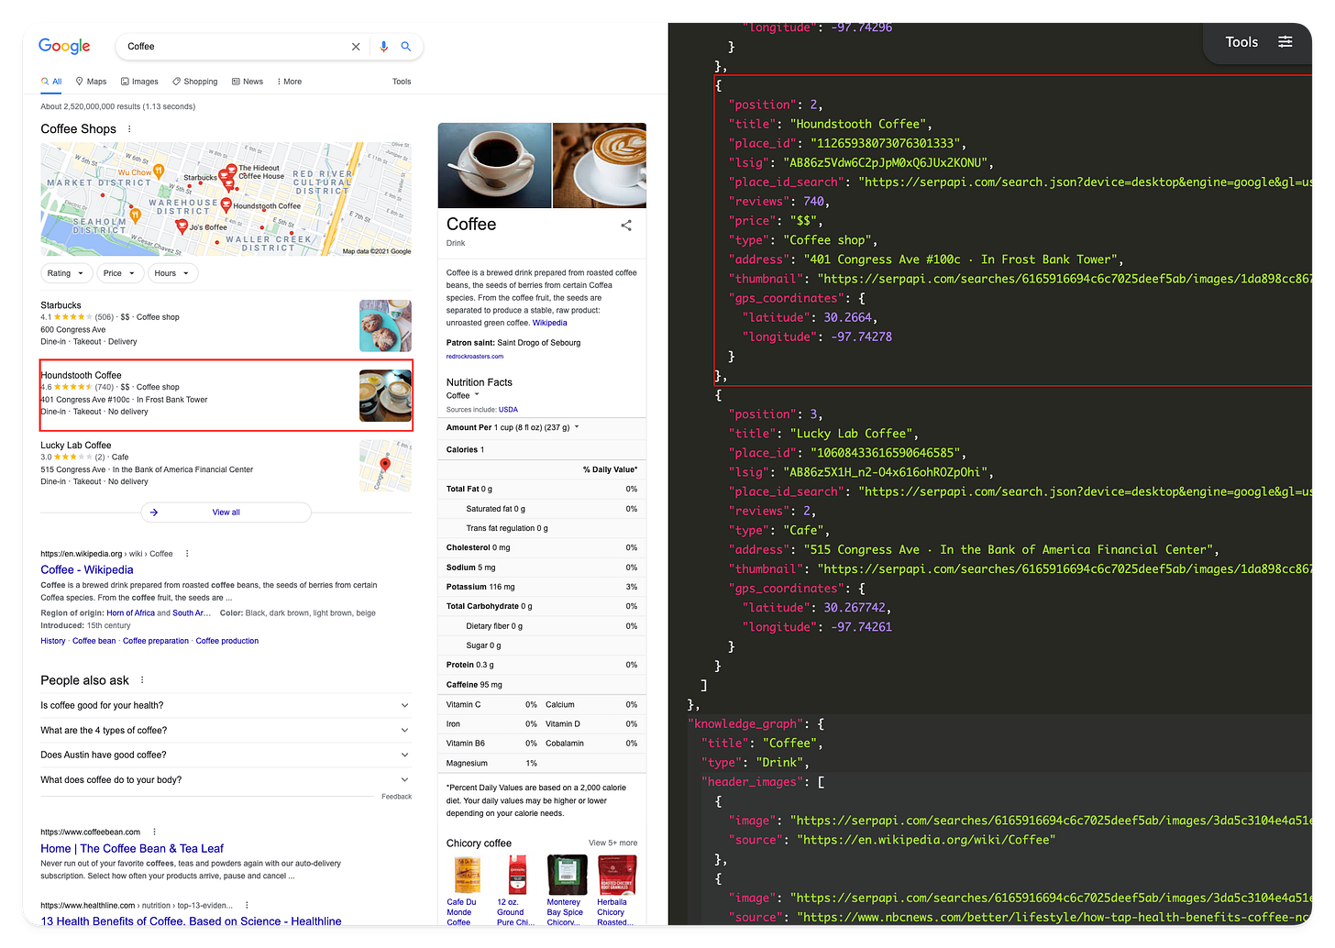Click the Wu Chow pin on the map
The width and height of the screenshot is (1335, 948).
(x=159, y=171)
